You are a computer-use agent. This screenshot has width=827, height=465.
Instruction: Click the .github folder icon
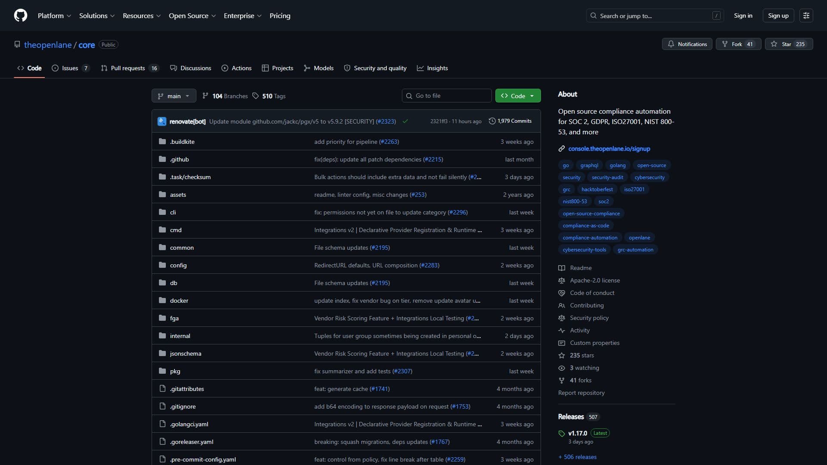point(162,159)
